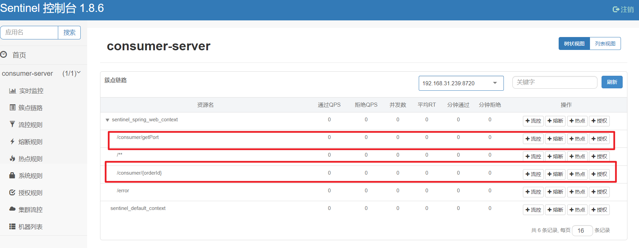Click the 实时监控 bar chart icon

[x=13, y=91]
